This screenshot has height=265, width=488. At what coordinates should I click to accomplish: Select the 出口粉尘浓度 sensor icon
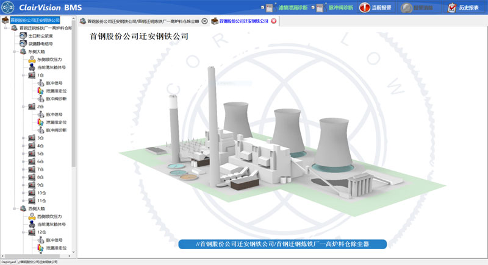pos(23,36)
